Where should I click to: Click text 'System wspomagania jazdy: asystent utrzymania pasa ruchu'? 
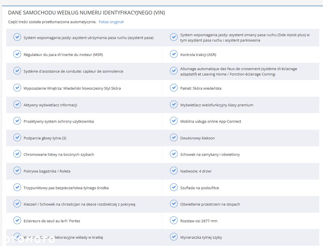point(75,38)
